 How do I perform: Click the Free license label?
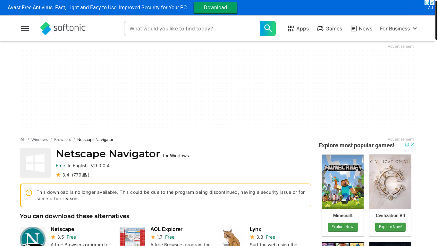click(x=60, y=166)
